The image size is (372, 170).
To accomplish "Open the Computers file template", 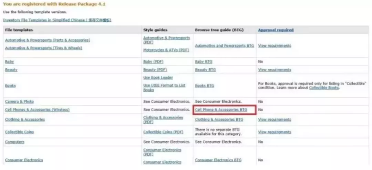I will click(14, 142).
